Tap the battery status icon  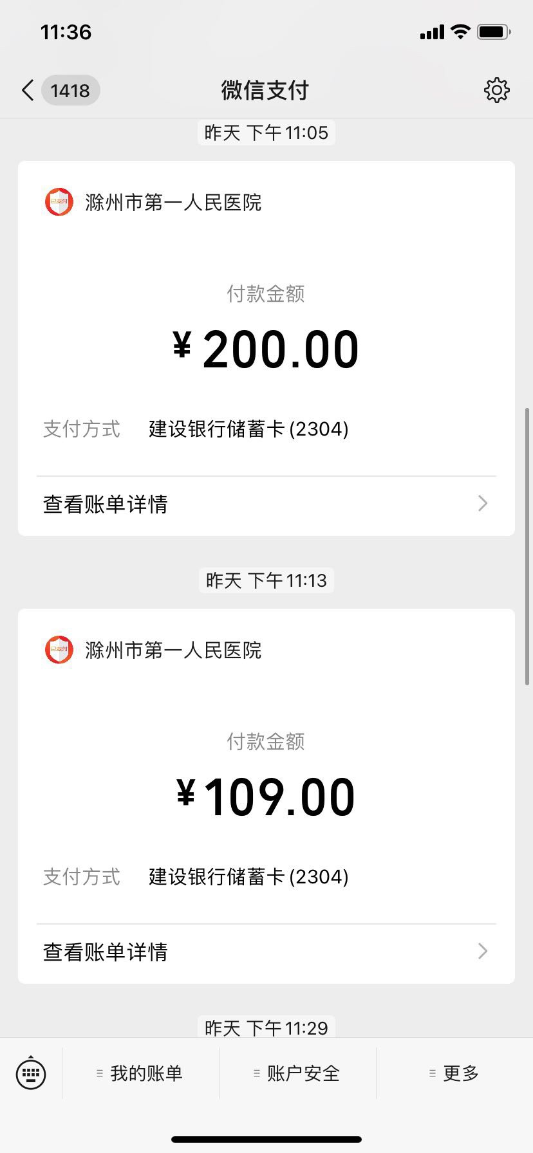coord(494,32)
